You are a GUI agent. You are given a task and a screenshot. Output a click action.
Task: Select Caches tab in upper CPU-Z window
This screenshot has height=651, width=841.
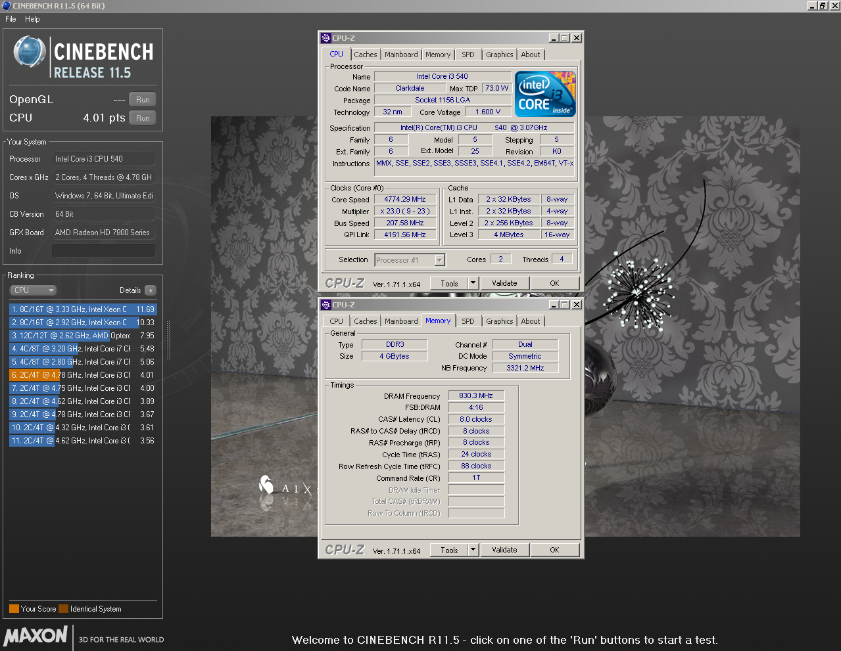(366, 55)
